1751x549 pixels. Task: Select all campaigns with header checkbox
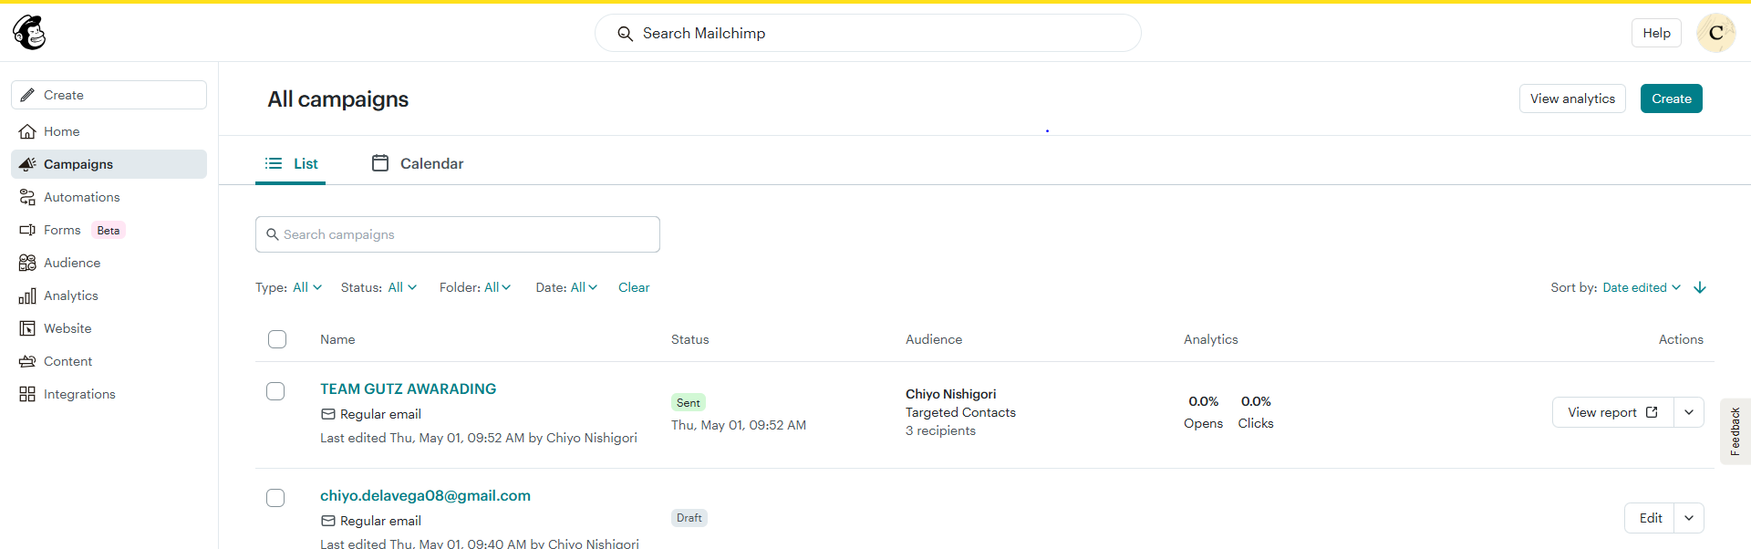[x=277, y=339]
